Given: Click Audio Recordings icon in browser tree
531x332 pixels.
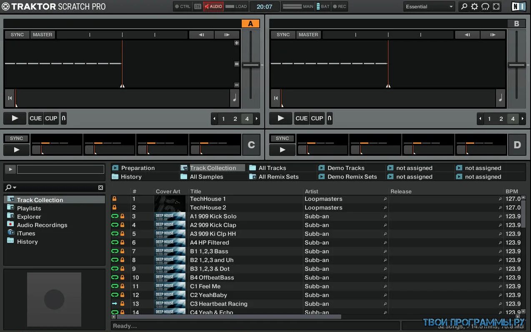Looking at the screenshot, I should [x=10, y=225].
